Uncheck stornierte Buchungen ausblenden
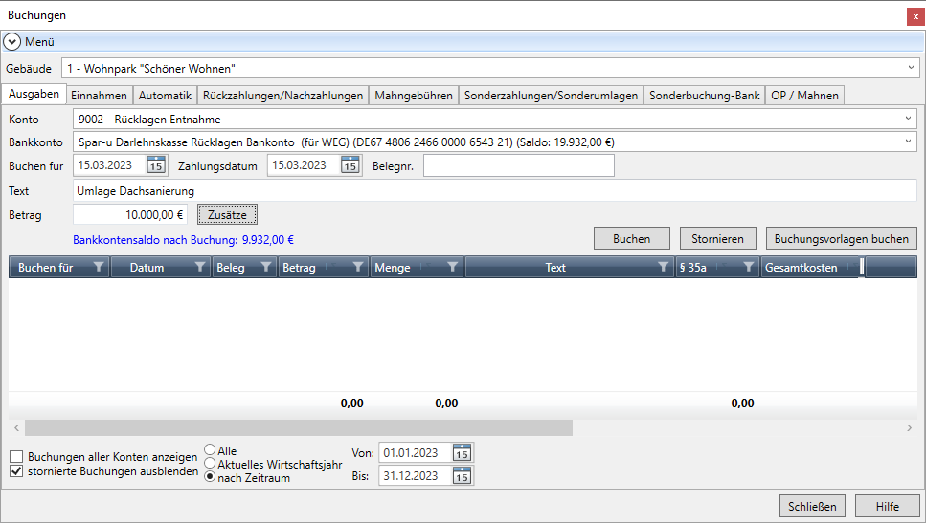Screen dimensions: 926x523 point(16,471)
